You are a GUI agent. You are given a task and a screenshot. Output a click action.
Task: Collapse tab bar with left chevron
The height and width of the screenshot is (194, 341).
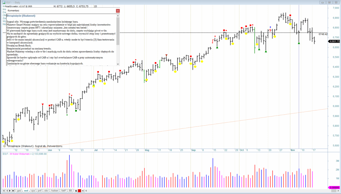[86, 191]
